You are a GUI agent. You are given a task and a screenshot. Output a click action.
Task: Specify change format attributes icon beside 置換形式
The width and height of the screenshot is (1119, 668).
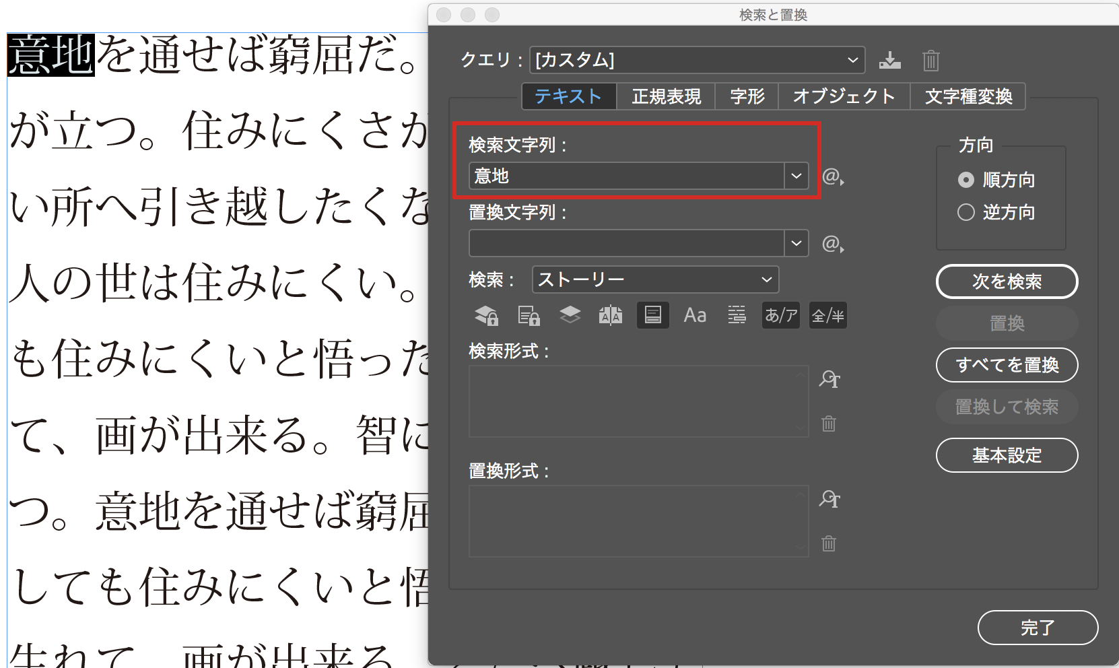[829, 499]
